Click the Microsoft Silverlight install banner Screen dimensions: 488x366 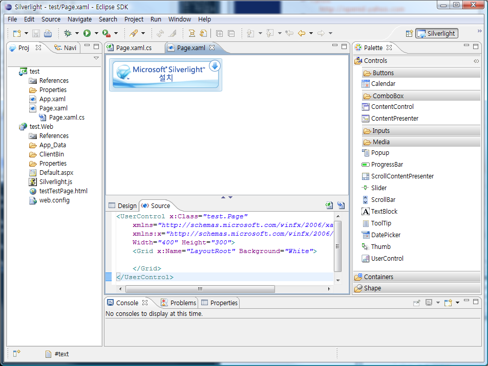click(165, 75)
